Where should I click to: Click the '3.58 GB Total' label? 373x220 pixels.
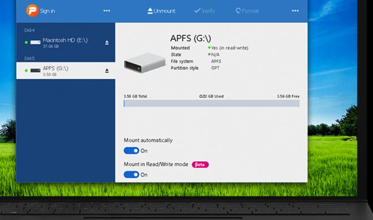tap(136, 96)
